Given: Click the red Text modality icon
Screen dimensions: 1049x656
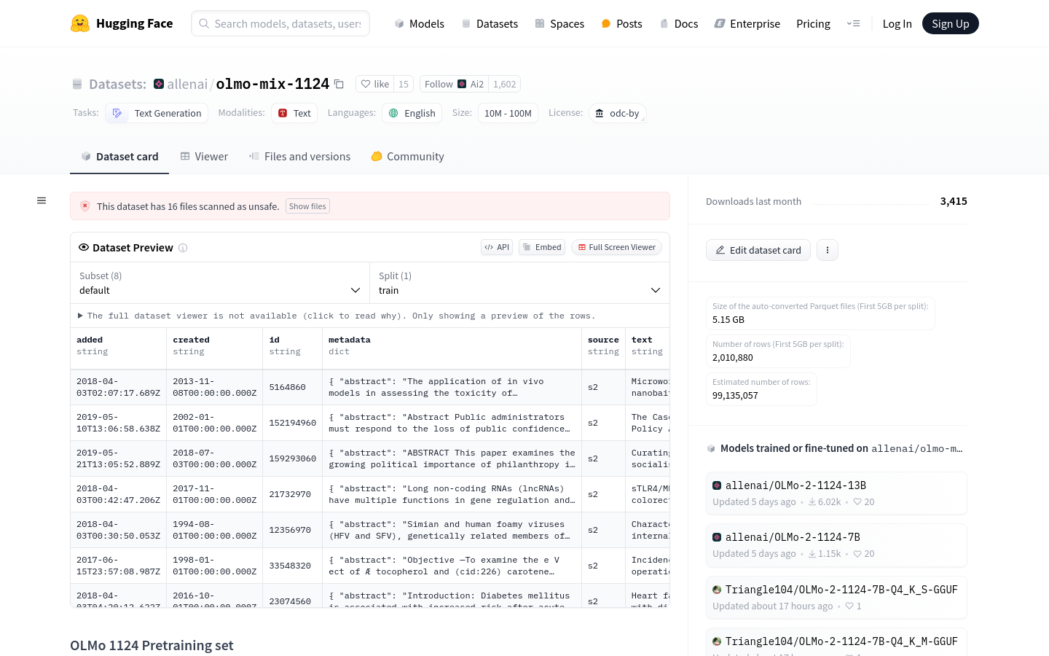Looking at the screenshot, I should (283, 113).
